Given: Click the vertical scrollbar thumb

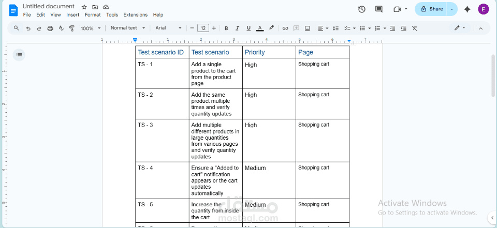Looking at the screenshot, I should coord(493,75).
